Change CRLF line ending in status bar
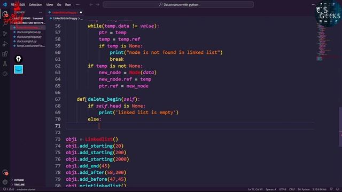Image resolution: width=342 pixels, height=192 pixels. click(x=292, y=189)
